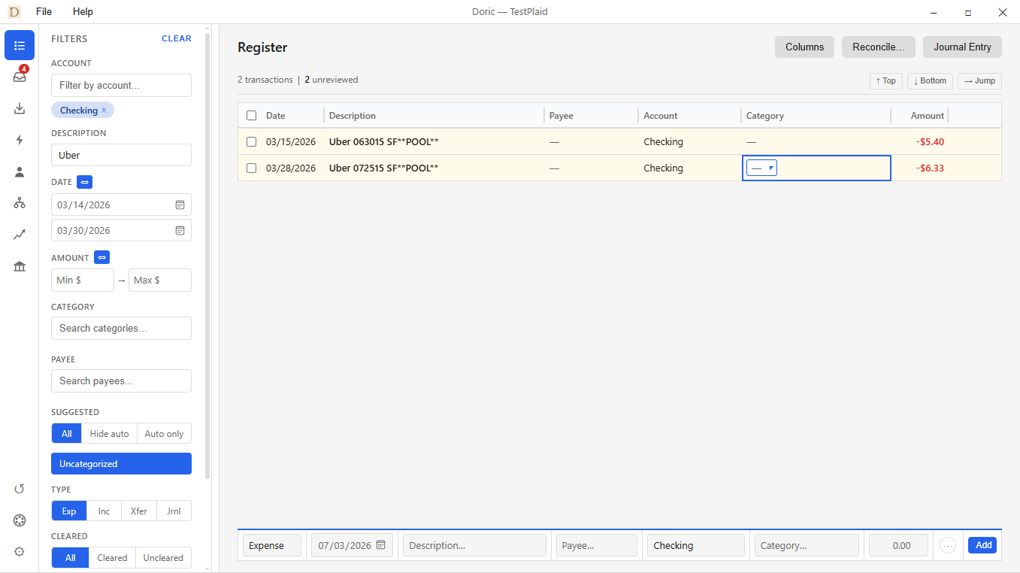Select the Auto only suggested option
The height and width of the screenshot is (573, 1020).
[164, 433]
